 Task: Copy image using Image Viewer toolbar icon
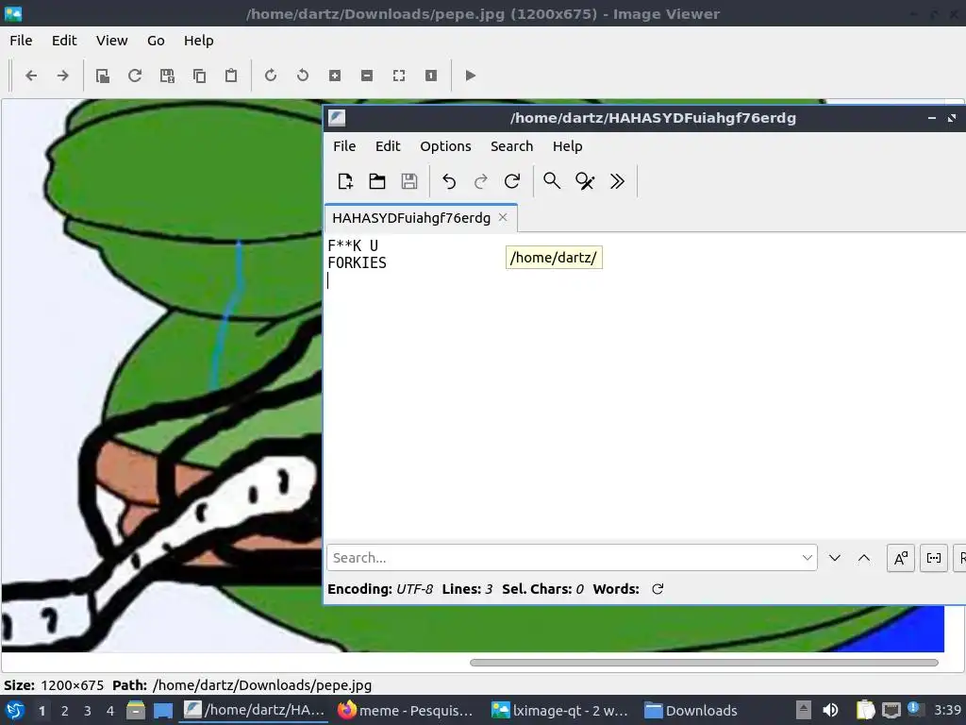(199, 76)
